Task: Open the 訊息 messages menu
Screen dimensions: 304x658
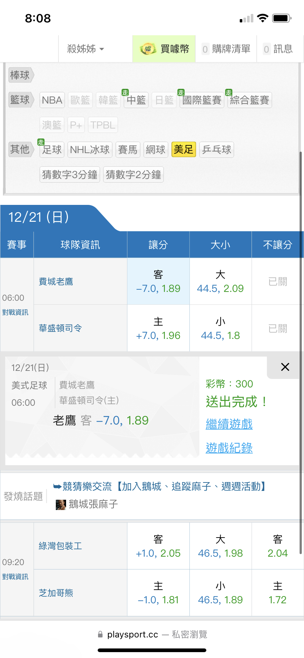Action: (x=278, y=49)
